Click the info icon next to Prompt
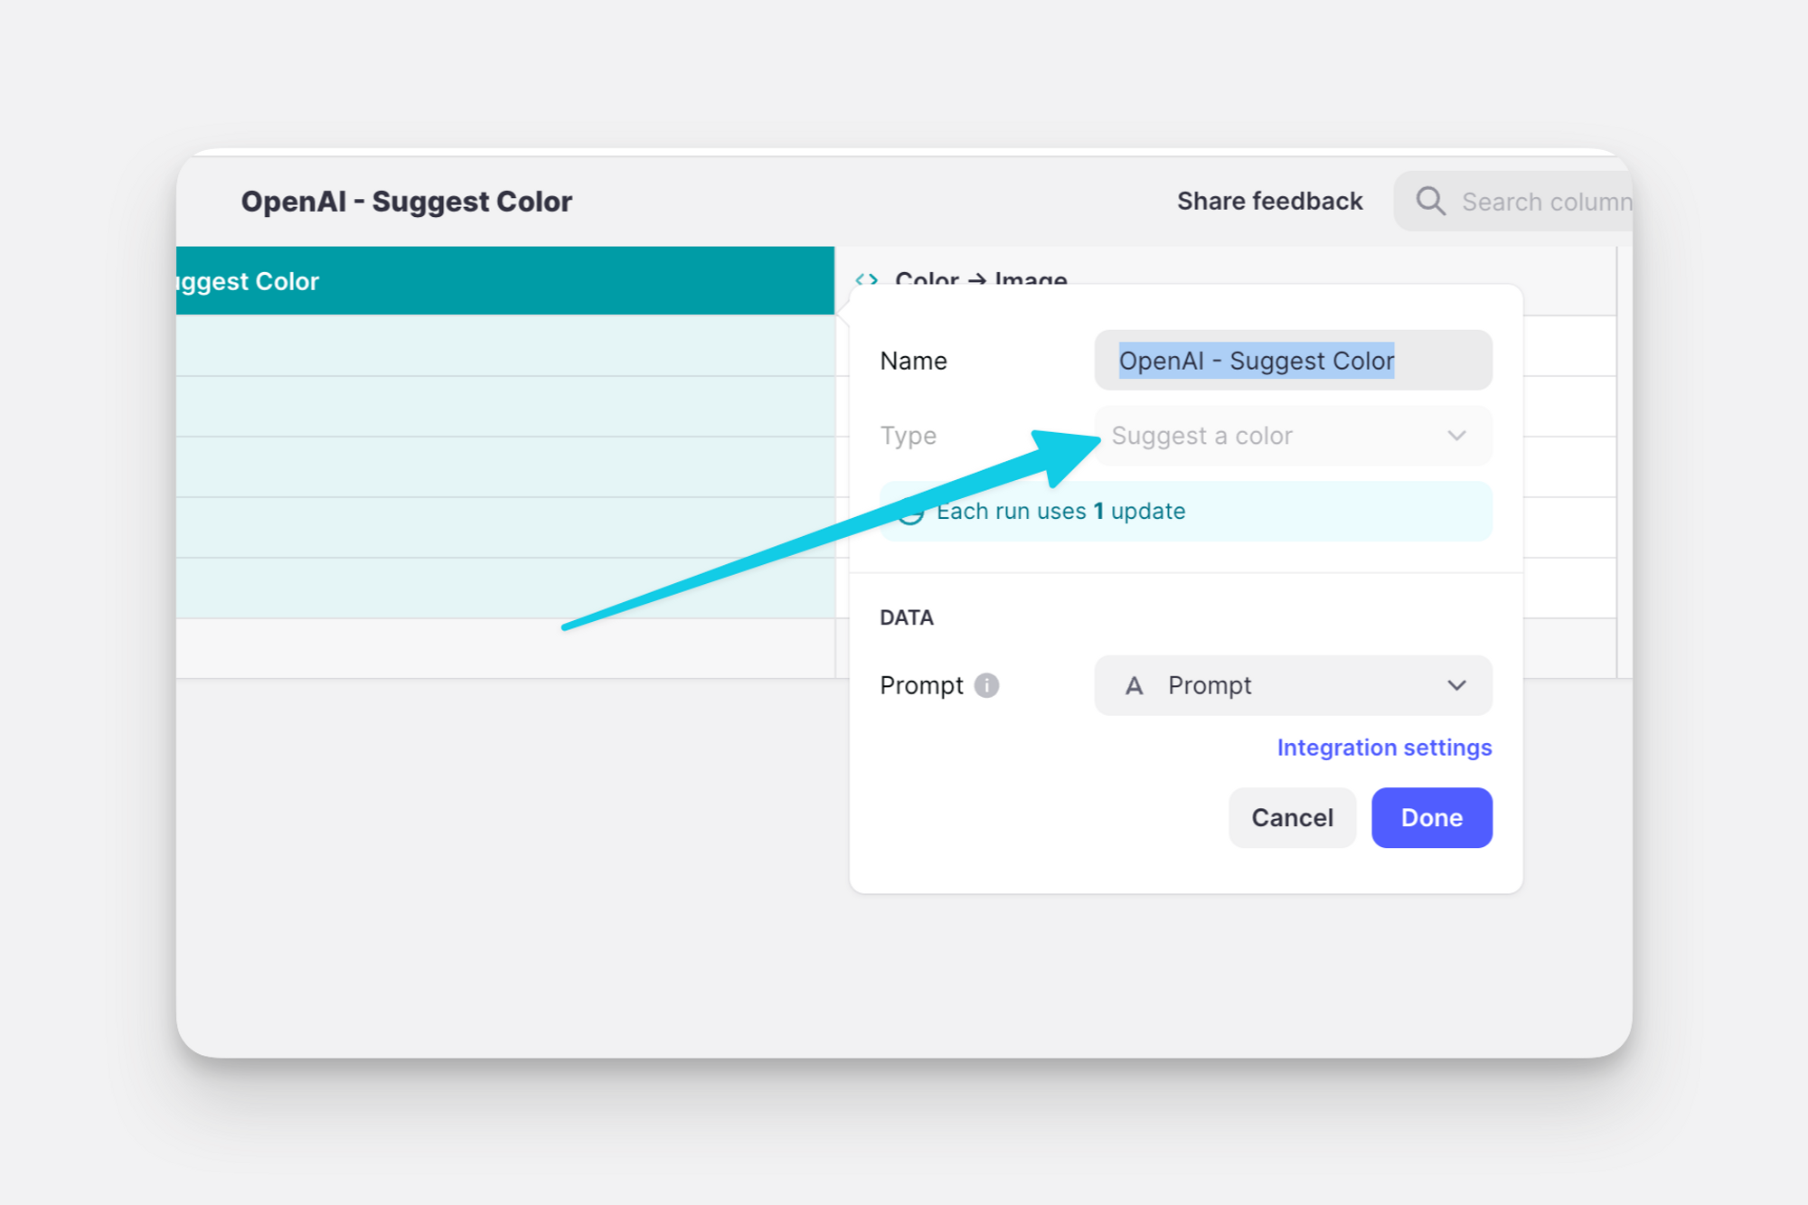 987,686
